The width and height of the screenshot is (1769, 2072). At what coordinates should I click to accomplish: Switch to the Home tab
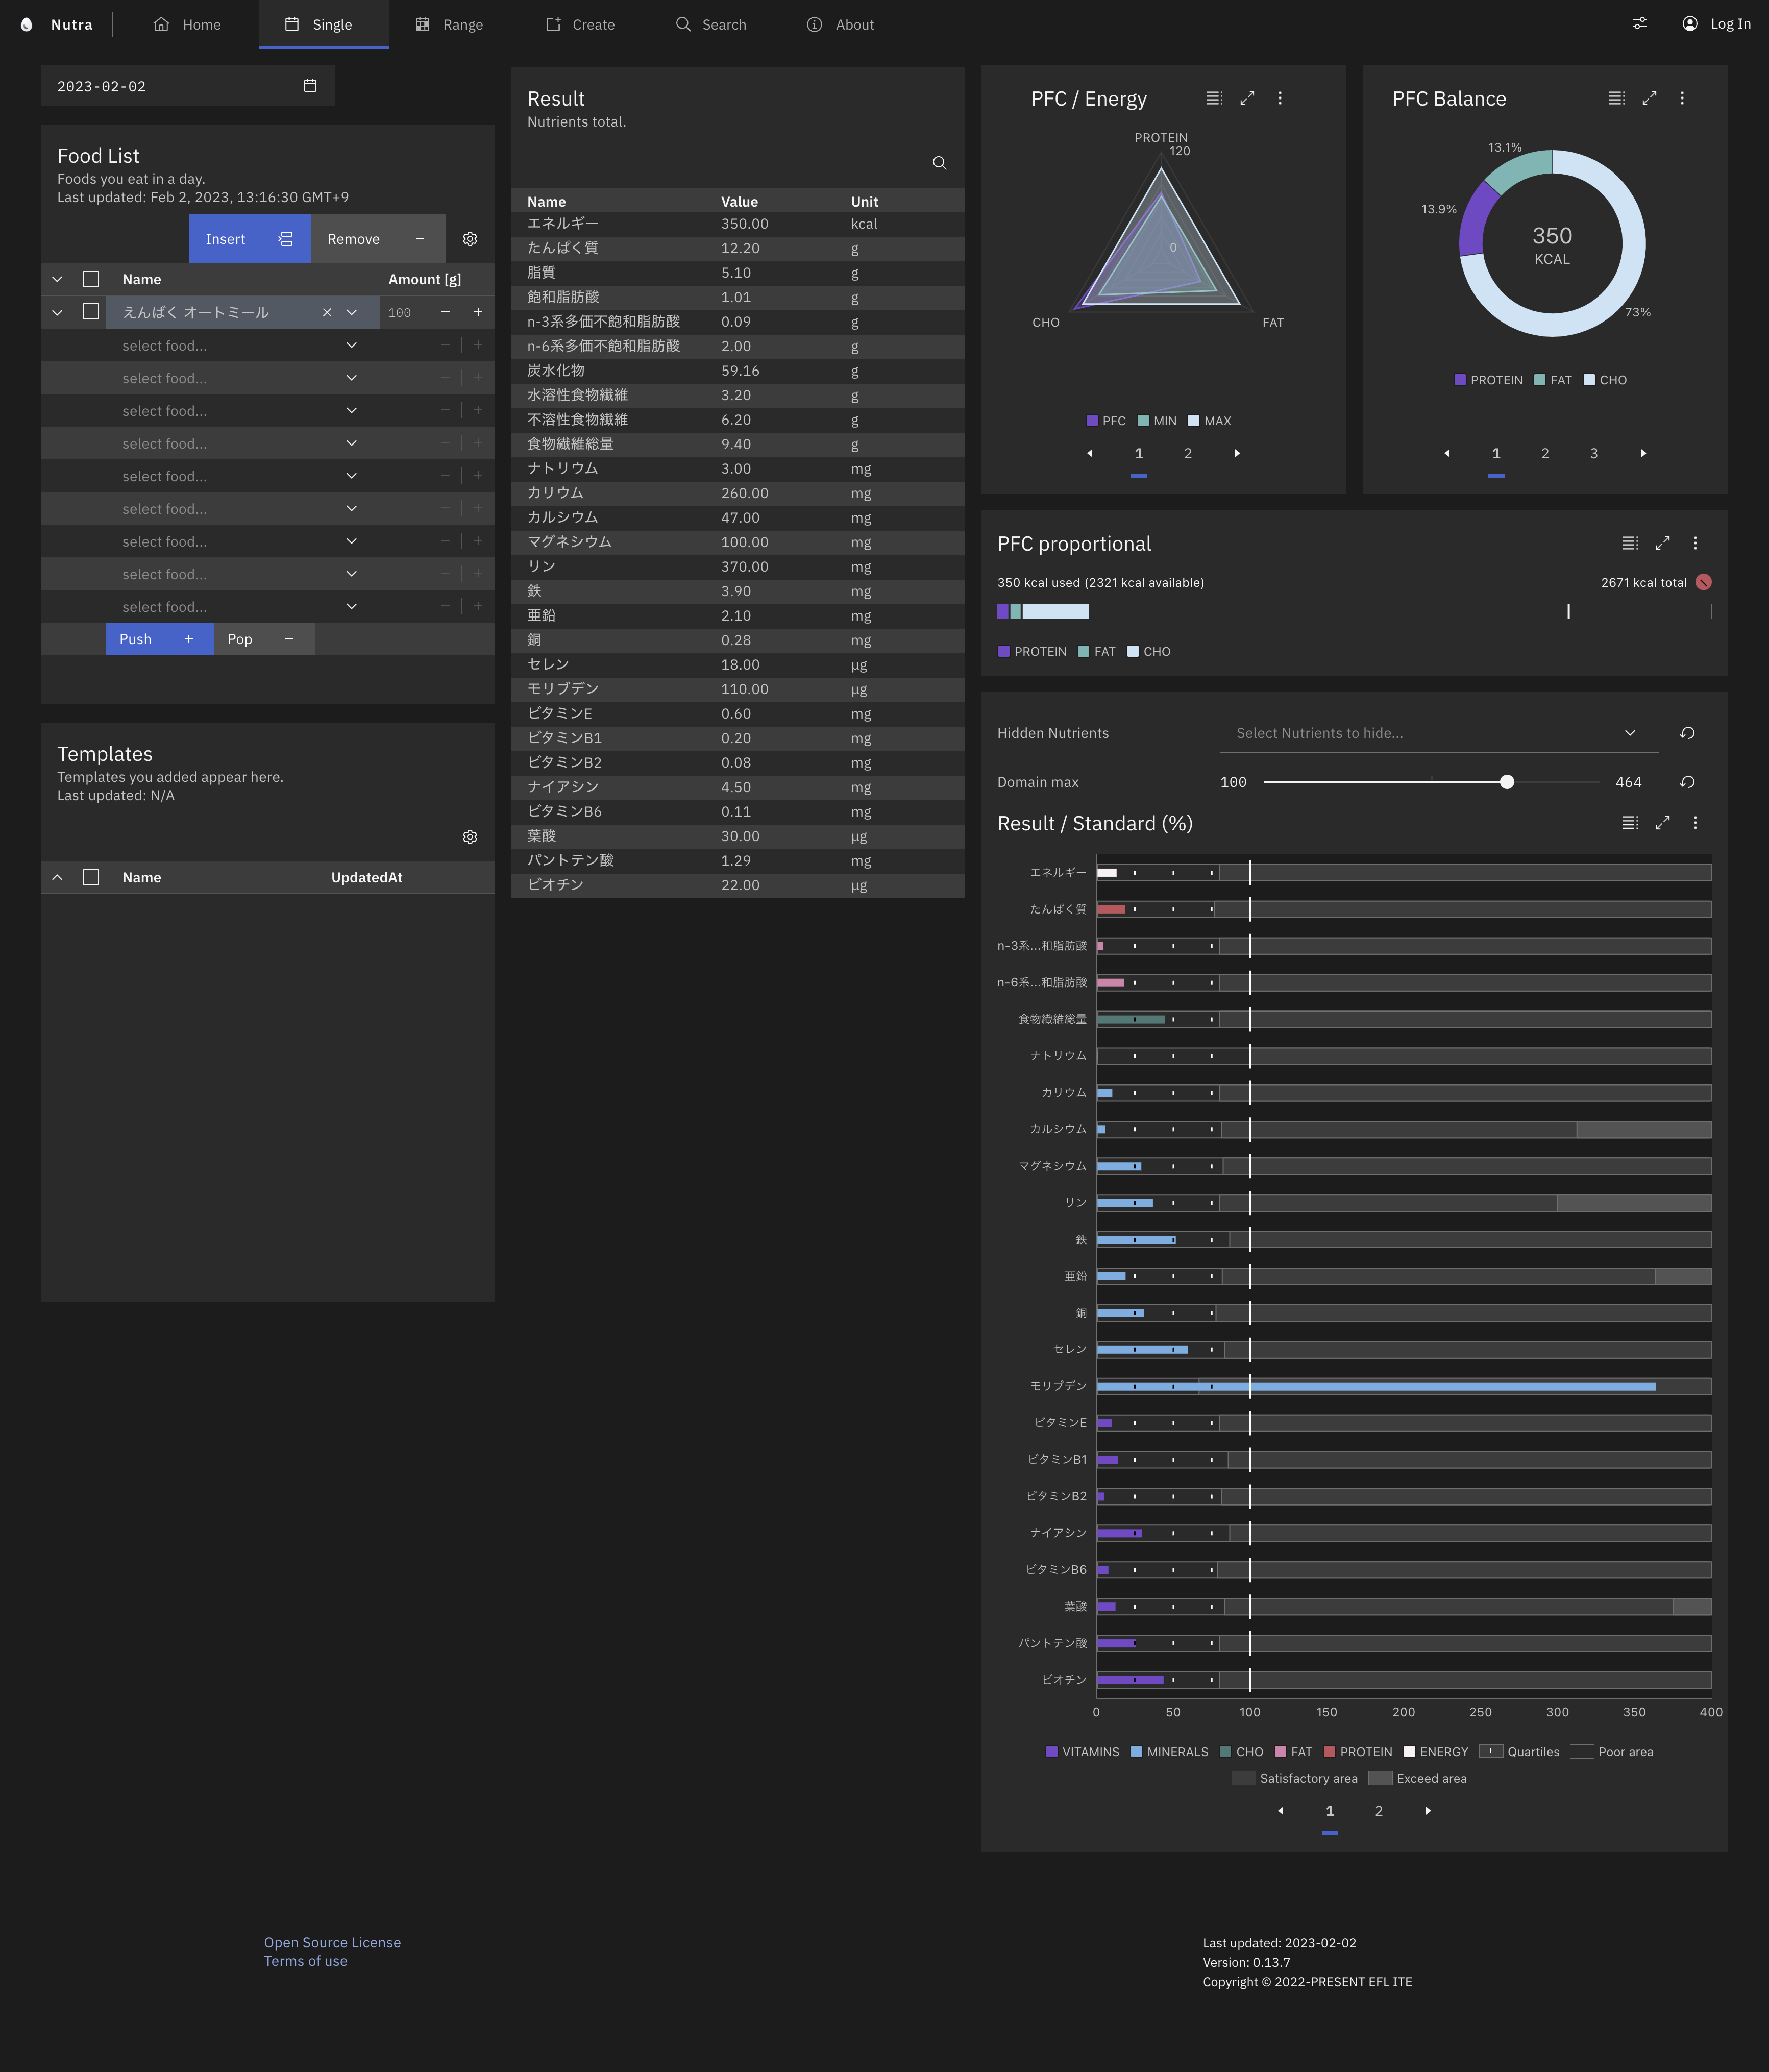pos(187,24)
